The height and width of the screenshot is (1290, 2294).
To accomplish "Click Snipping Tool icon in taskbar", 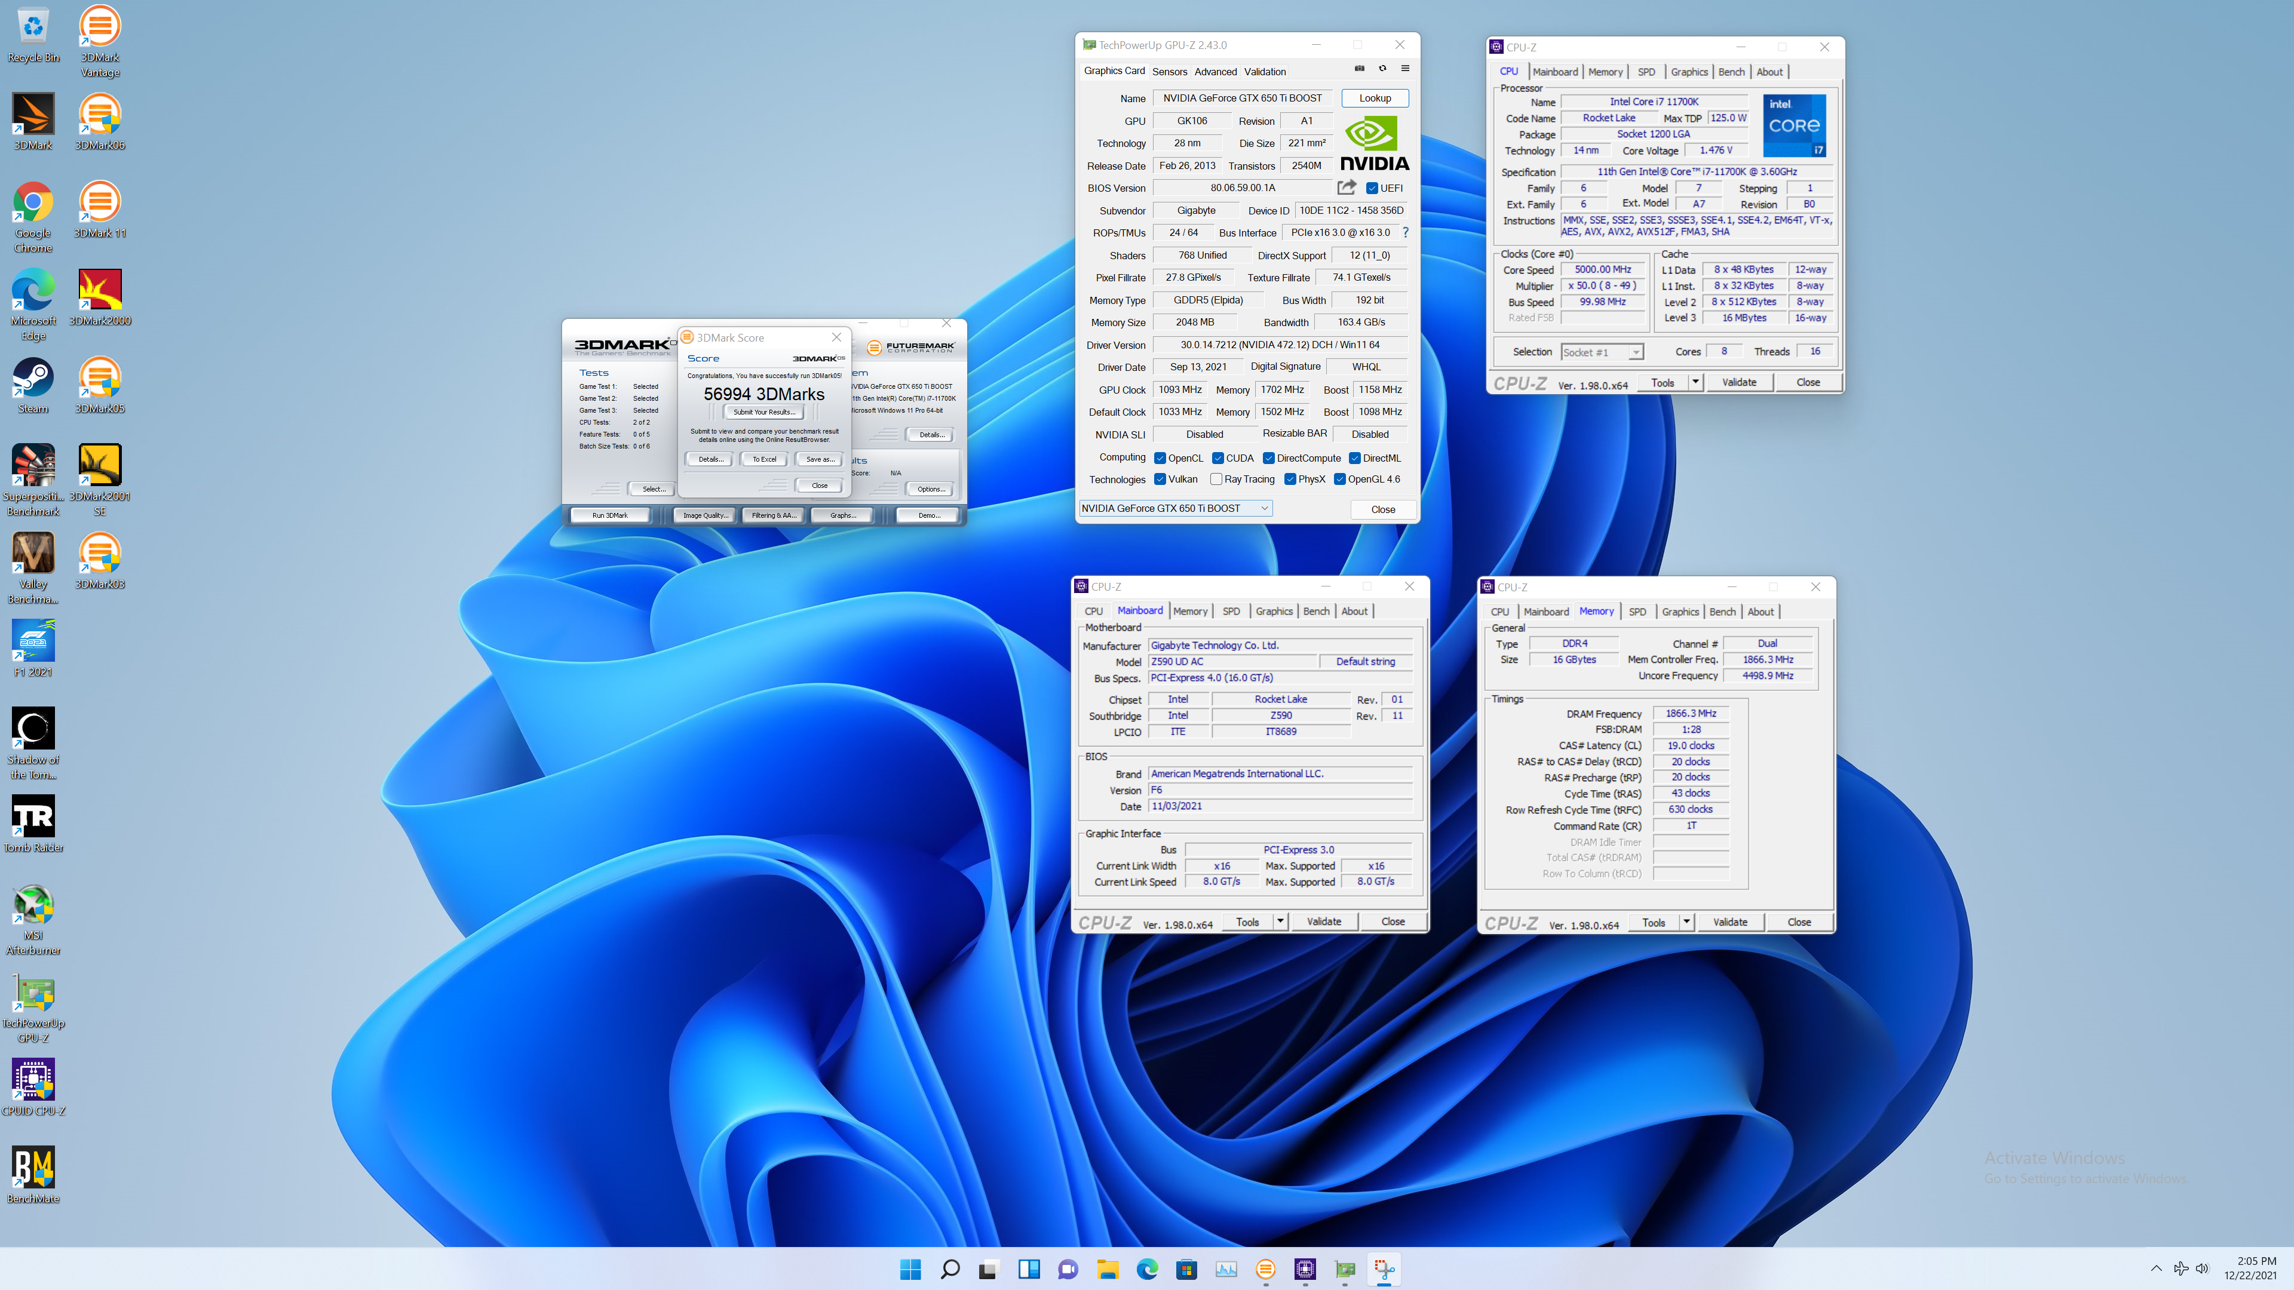I will click(x=1384, y=1268).
